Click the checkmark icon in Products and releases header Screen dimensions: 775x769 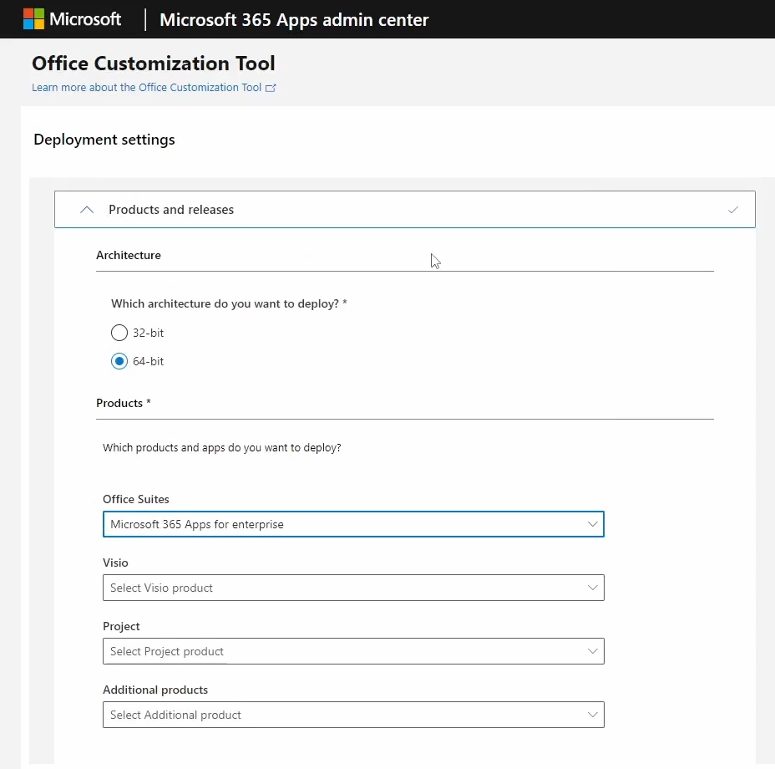(x=732, y=210)
